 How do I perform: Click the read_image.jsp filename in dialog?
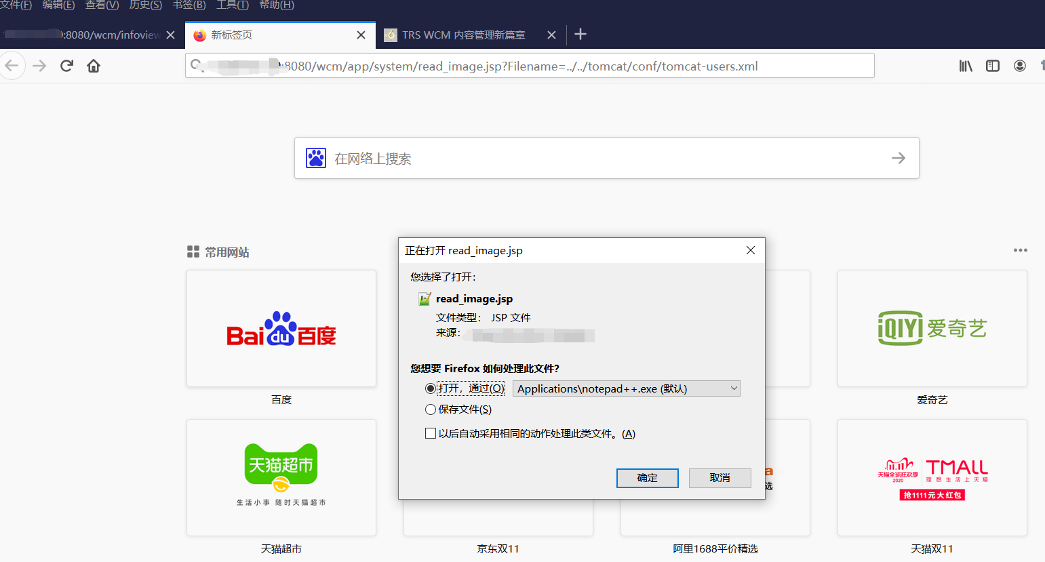[x=474, y=299]
